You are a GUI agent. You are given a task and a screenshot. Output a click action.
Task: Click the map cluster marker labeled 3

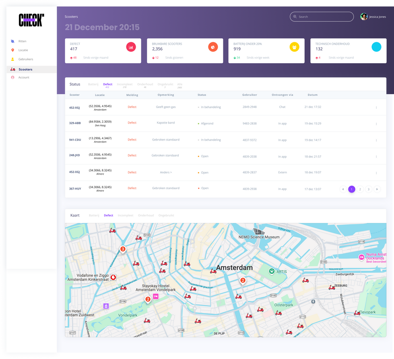click(123, 249)
